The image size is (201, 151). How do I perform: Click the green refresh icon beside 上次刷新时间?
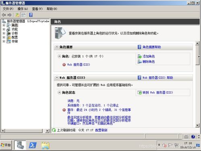(54, 130)
